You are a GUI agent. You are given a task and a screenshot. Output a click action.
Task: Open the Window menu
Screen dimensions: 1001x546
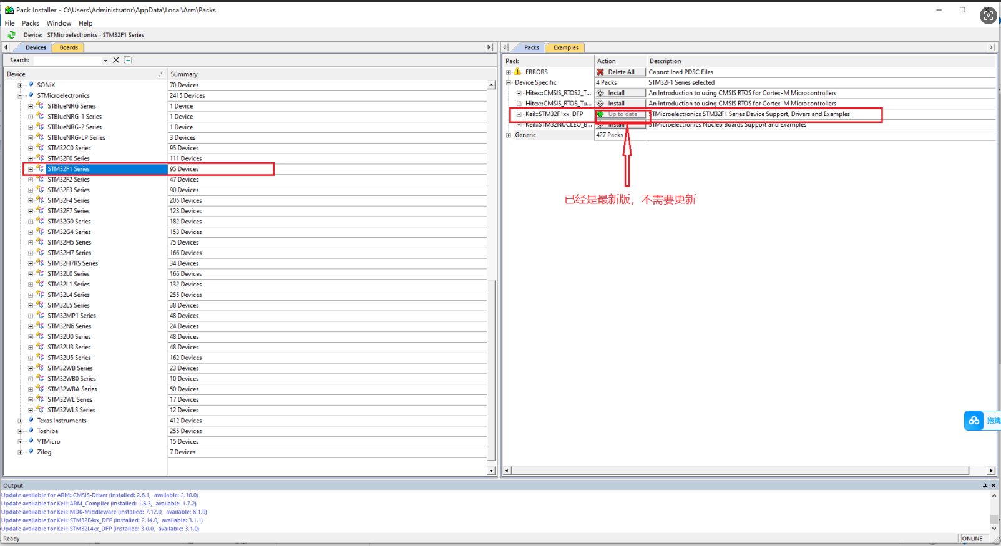(59, 23)
